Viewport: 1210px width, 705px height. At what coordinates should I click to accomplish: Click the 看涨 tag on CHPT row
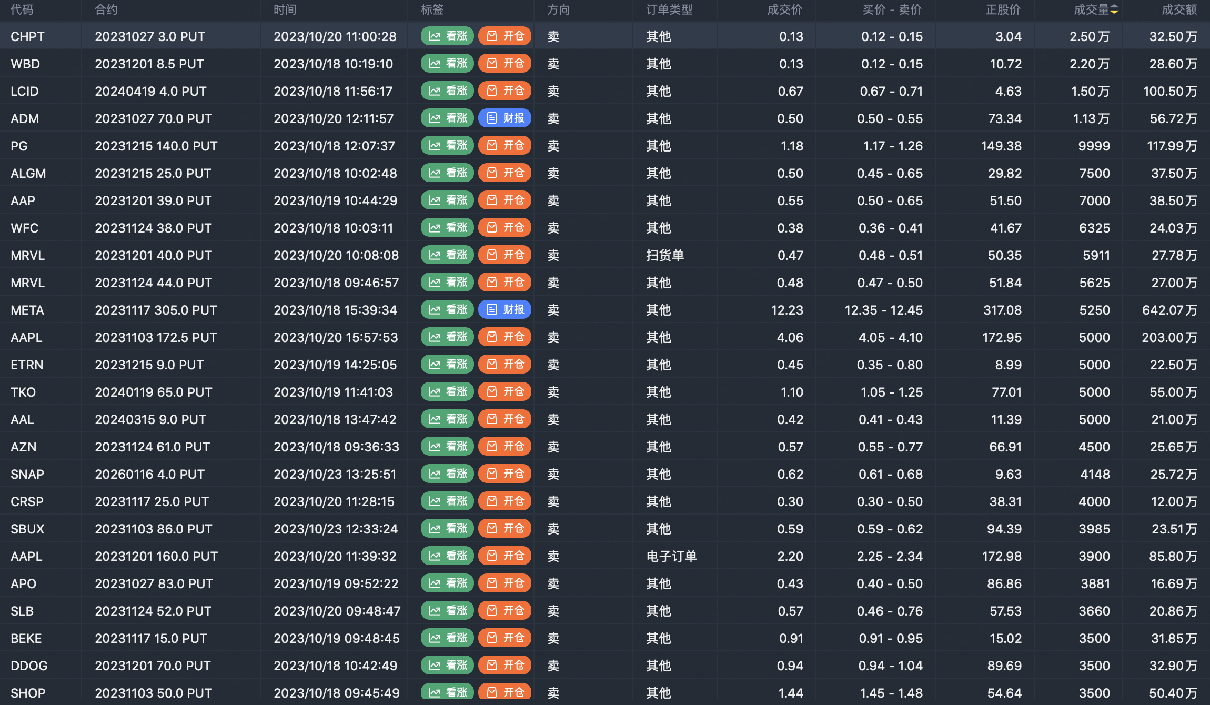pyautogui.click(x=447, y=36)
